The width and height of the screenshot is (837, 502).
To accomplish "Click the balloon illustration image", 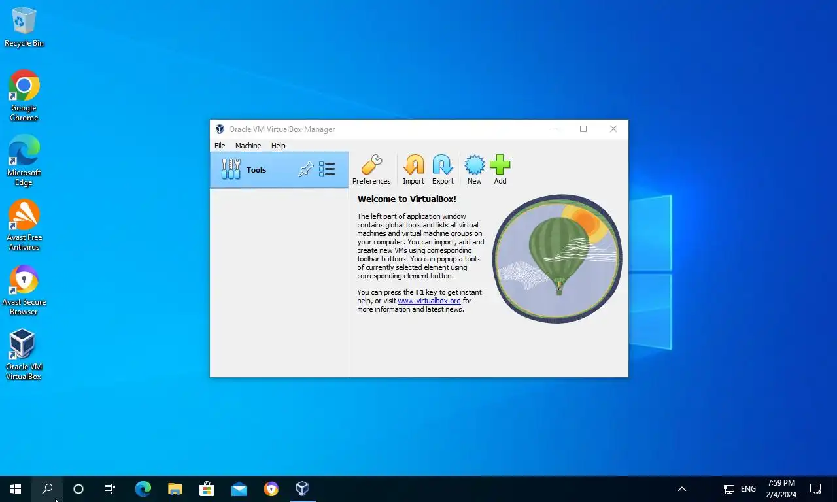I will click(x=557, y=258).
